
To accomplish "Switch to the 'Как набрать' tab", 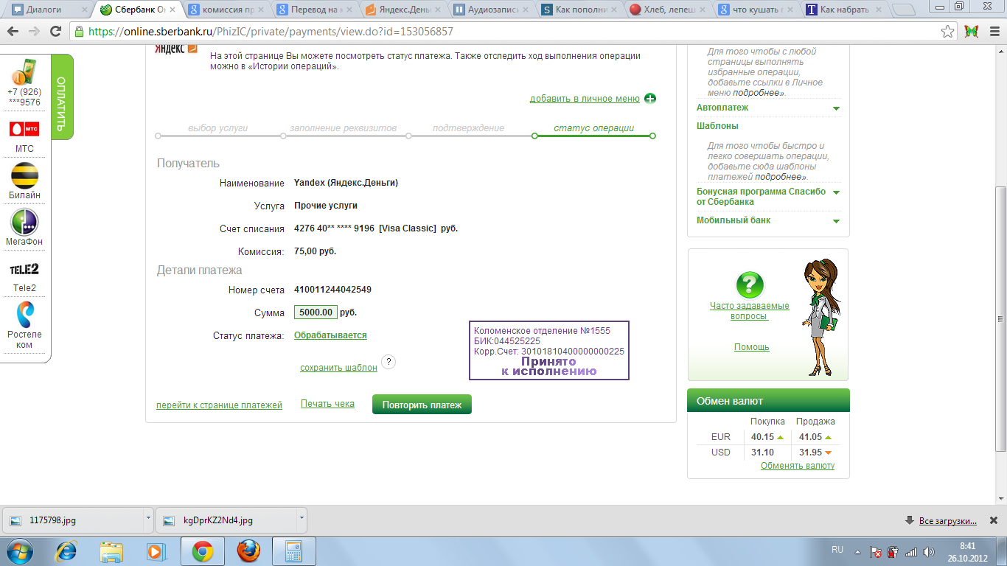I will [846, 10].
